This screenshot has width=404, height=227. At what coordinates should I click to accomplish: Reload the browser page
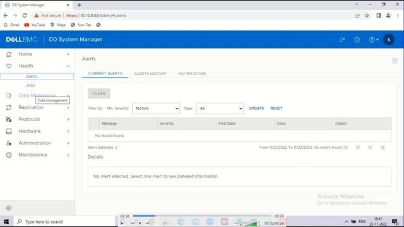pos(25,15)
